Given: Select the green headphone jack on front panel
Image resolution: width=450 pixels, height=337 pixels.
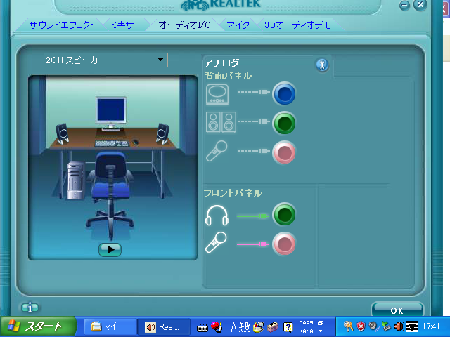Looking at the screenshot, I should click(284, 215).
